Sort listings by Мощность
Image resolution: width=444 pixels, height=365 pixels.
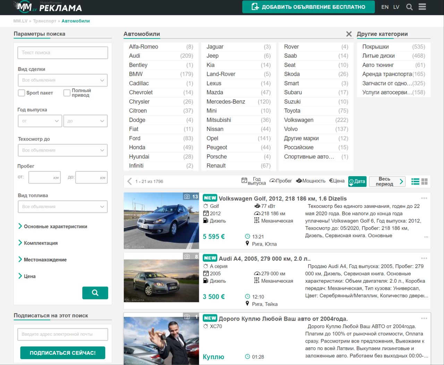(x=310, y=181)
